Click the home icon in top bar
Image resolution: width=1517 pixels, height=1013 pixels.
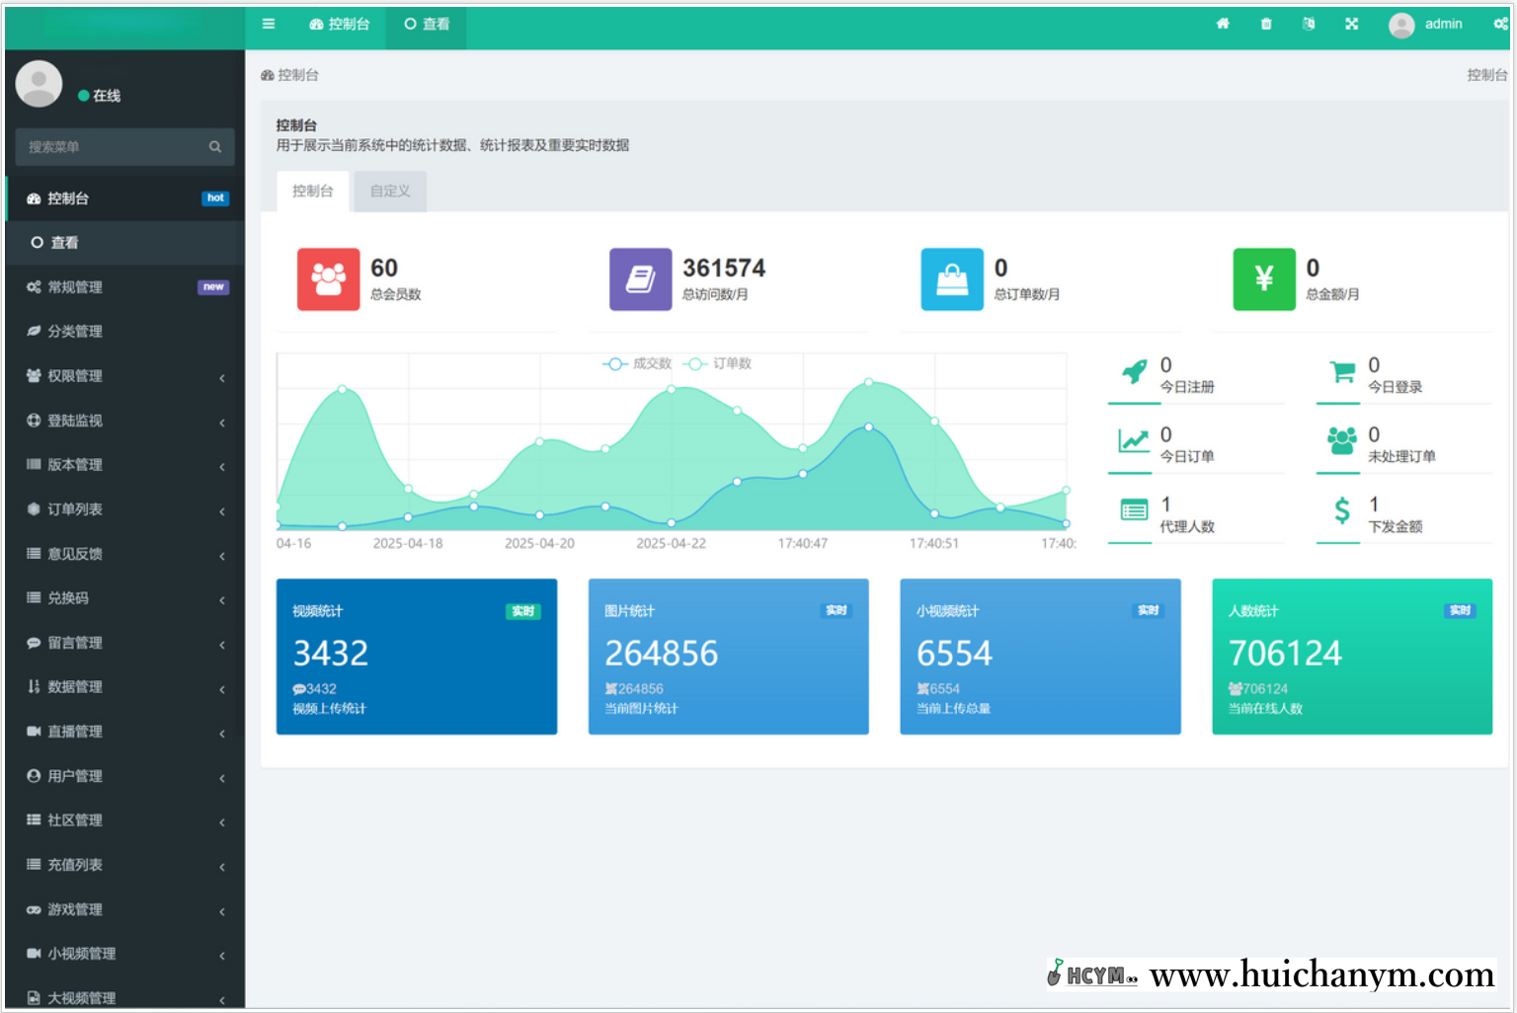(x=1223, y=24)
